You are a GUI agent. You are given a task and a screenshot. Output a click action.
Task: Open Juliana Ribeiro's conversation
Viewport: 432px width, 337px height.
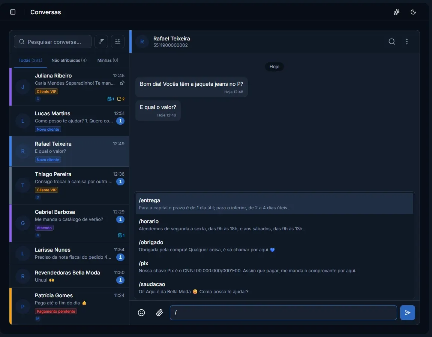pos(69,87)
